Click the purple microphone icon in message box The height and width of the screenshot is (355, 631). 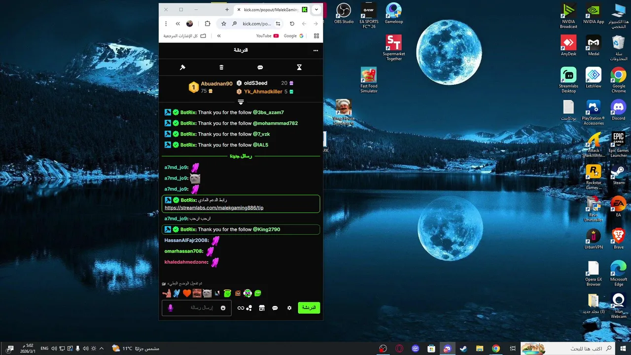tap(171, 308)
